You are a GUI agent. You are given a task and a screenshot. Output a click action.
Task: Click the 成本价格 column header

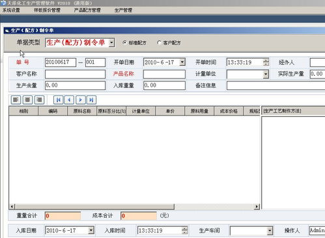click(229, 111)
